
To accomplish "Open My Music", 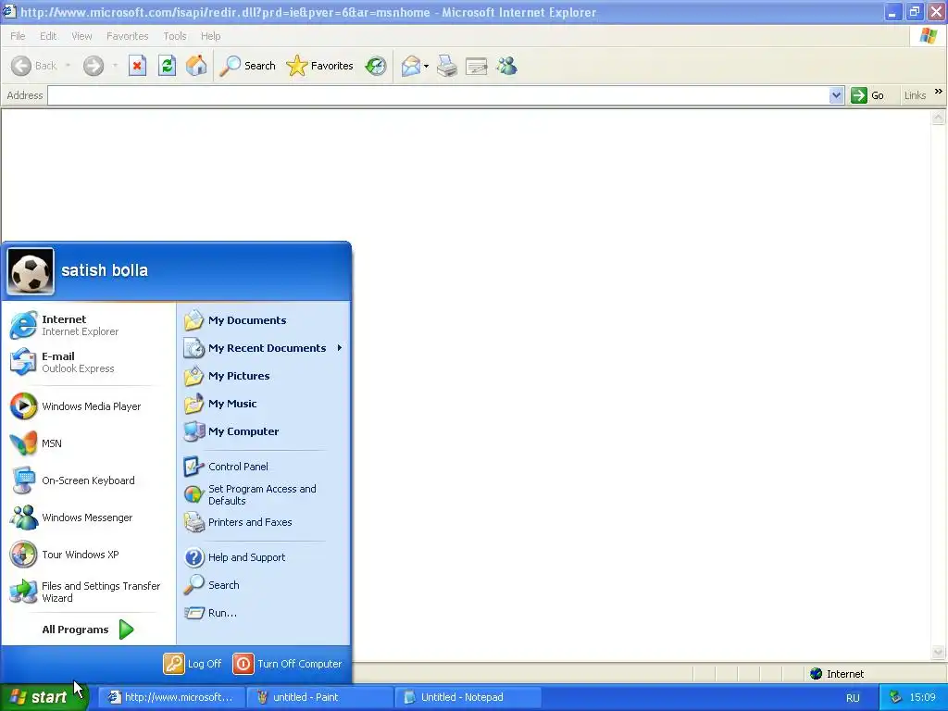I will click(264, 404).
